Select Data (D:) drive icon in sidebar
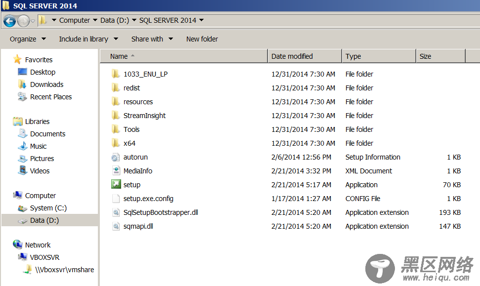 coord(22,220)
